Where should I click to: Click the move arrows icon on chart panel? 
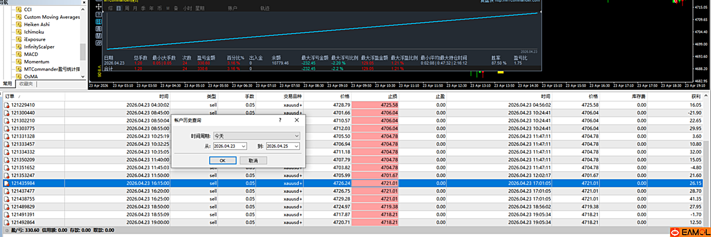[98, 7]
